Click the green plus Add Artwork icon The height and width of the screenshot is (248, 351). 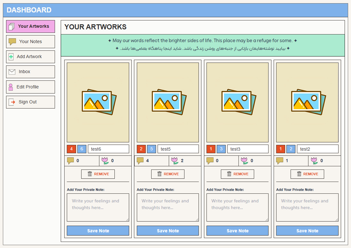coord(11,57)
